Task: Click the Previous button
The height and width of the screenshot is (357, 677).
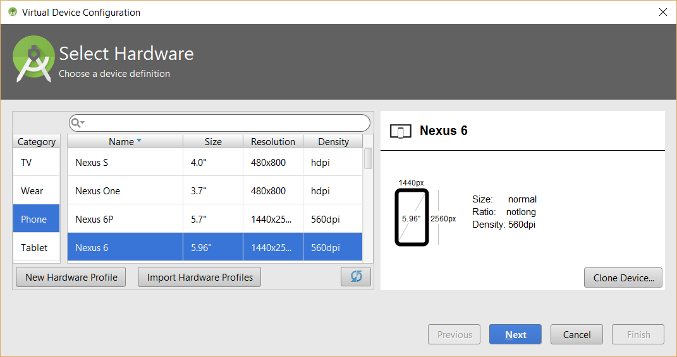Action: click(x=454, y=334)
